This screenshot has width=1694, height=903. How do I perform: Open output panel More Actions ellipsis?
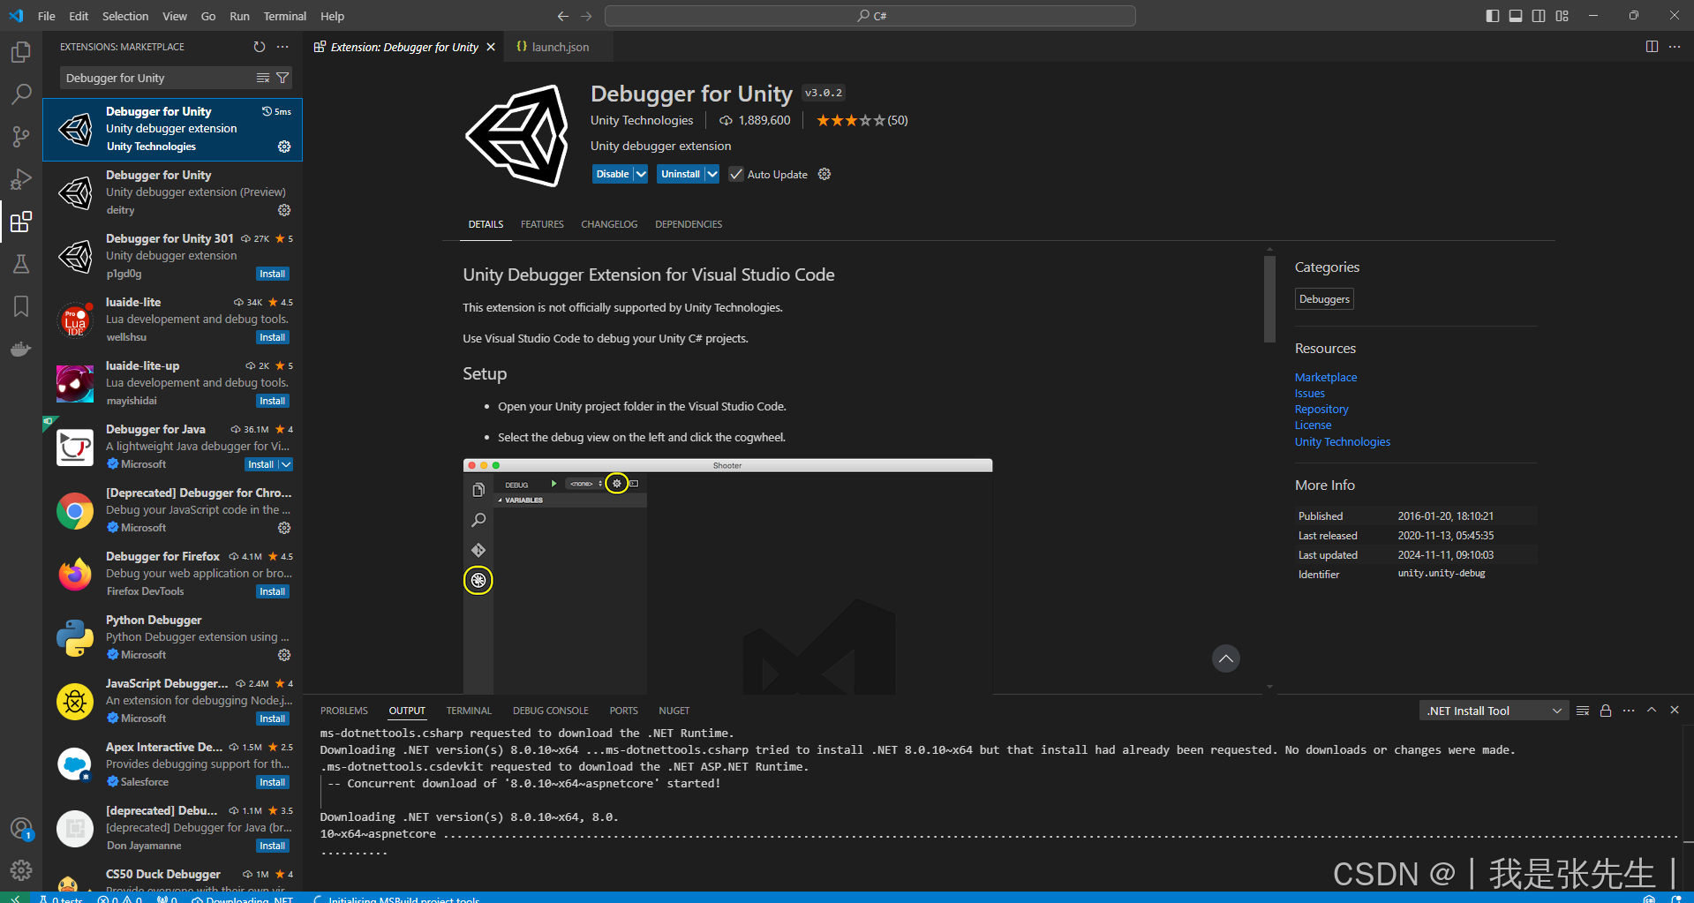1629,711
